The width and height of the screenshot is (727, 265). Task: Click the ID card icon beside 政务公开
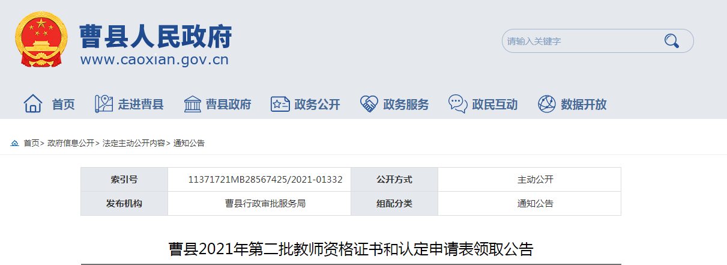[x=280, y=104]
